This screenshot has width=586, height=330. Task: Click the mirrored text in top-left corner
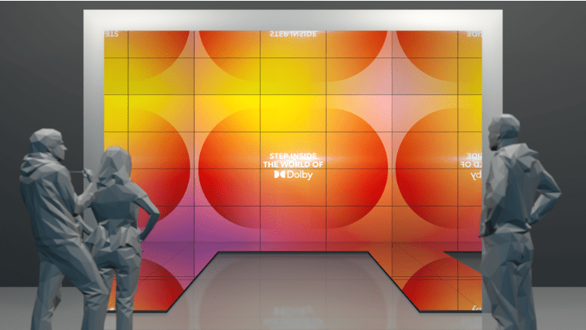pyautogui.click(x=112, y=35)
